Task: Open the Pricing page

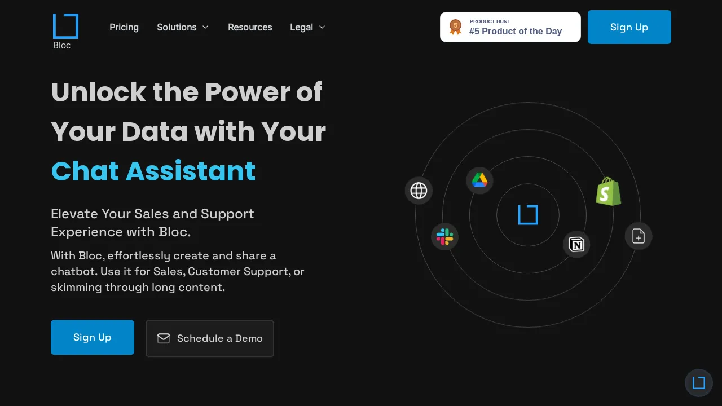Action: click(124, 27)
